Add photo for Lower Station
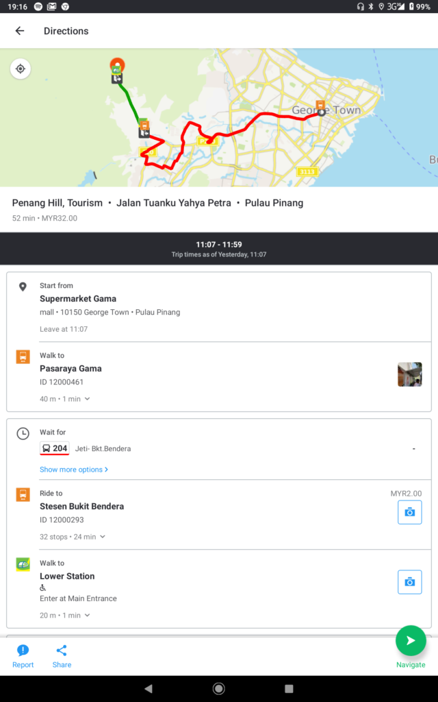 409,582
